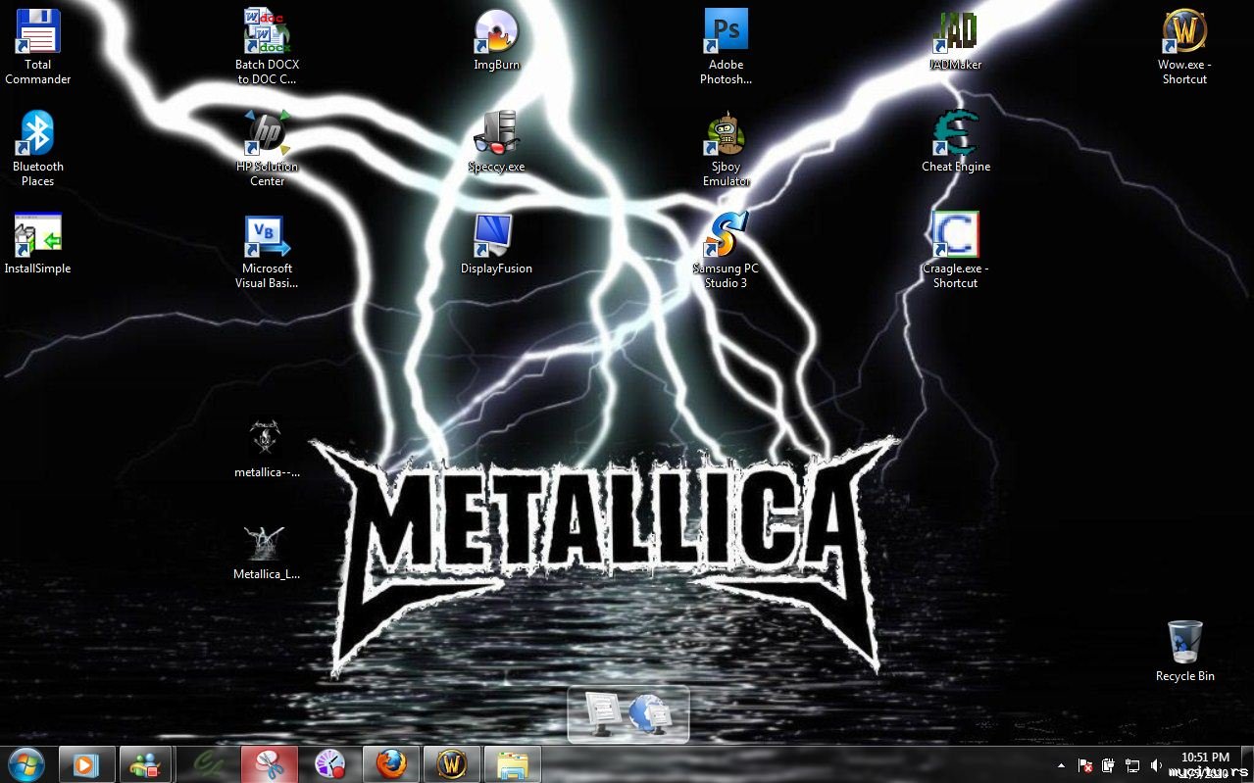Click the power/battery tray icon

(1108, 765)
